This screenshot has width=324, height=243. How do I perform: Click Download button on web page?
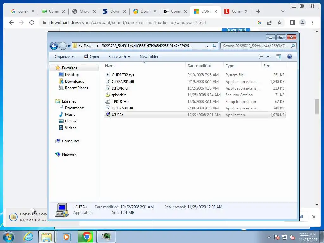point(236,30)
